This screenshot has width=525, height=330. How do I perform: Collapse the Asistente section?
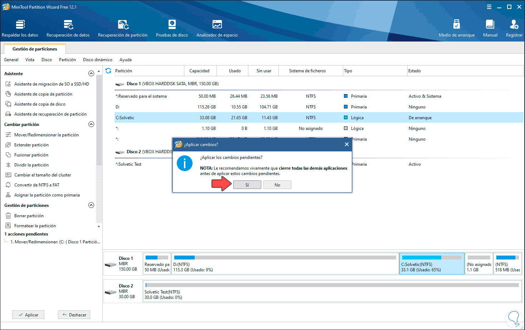91,73
